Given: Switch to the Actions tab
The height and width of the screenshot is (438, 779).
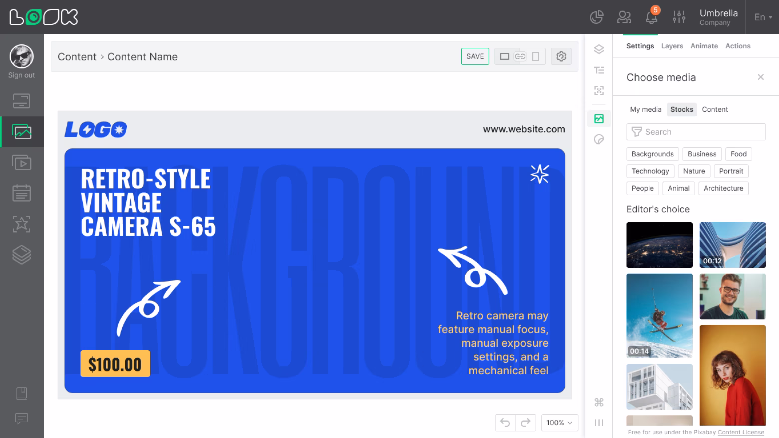Looking at the screenshot, I should 738,46.
